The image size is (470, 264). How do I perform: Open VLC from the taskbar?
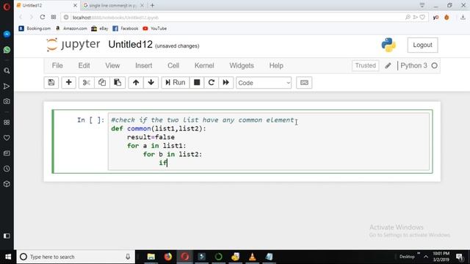253,257
